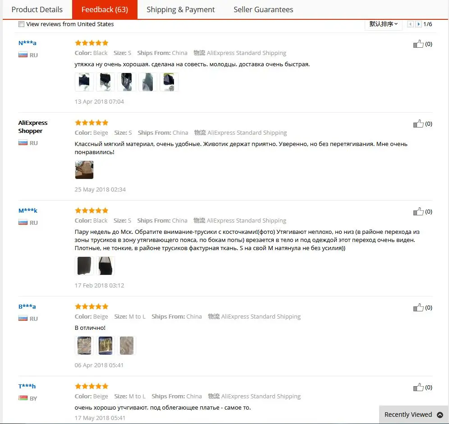
Task: Select the Feedback (63) tab
Action: 105,9
